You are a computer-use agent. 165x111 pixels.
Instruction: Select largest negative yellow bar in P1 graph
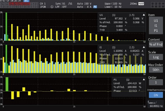pyautogui.click(x=13, y=95)
